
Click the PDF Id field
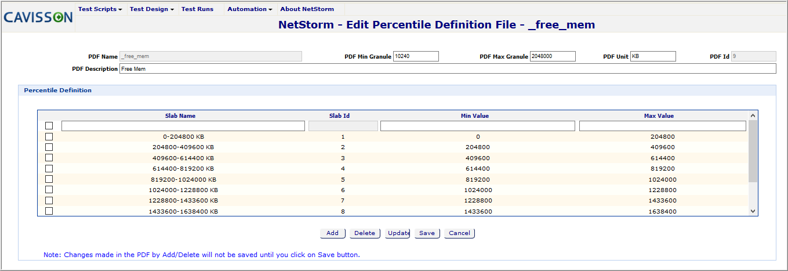point(753,56)
